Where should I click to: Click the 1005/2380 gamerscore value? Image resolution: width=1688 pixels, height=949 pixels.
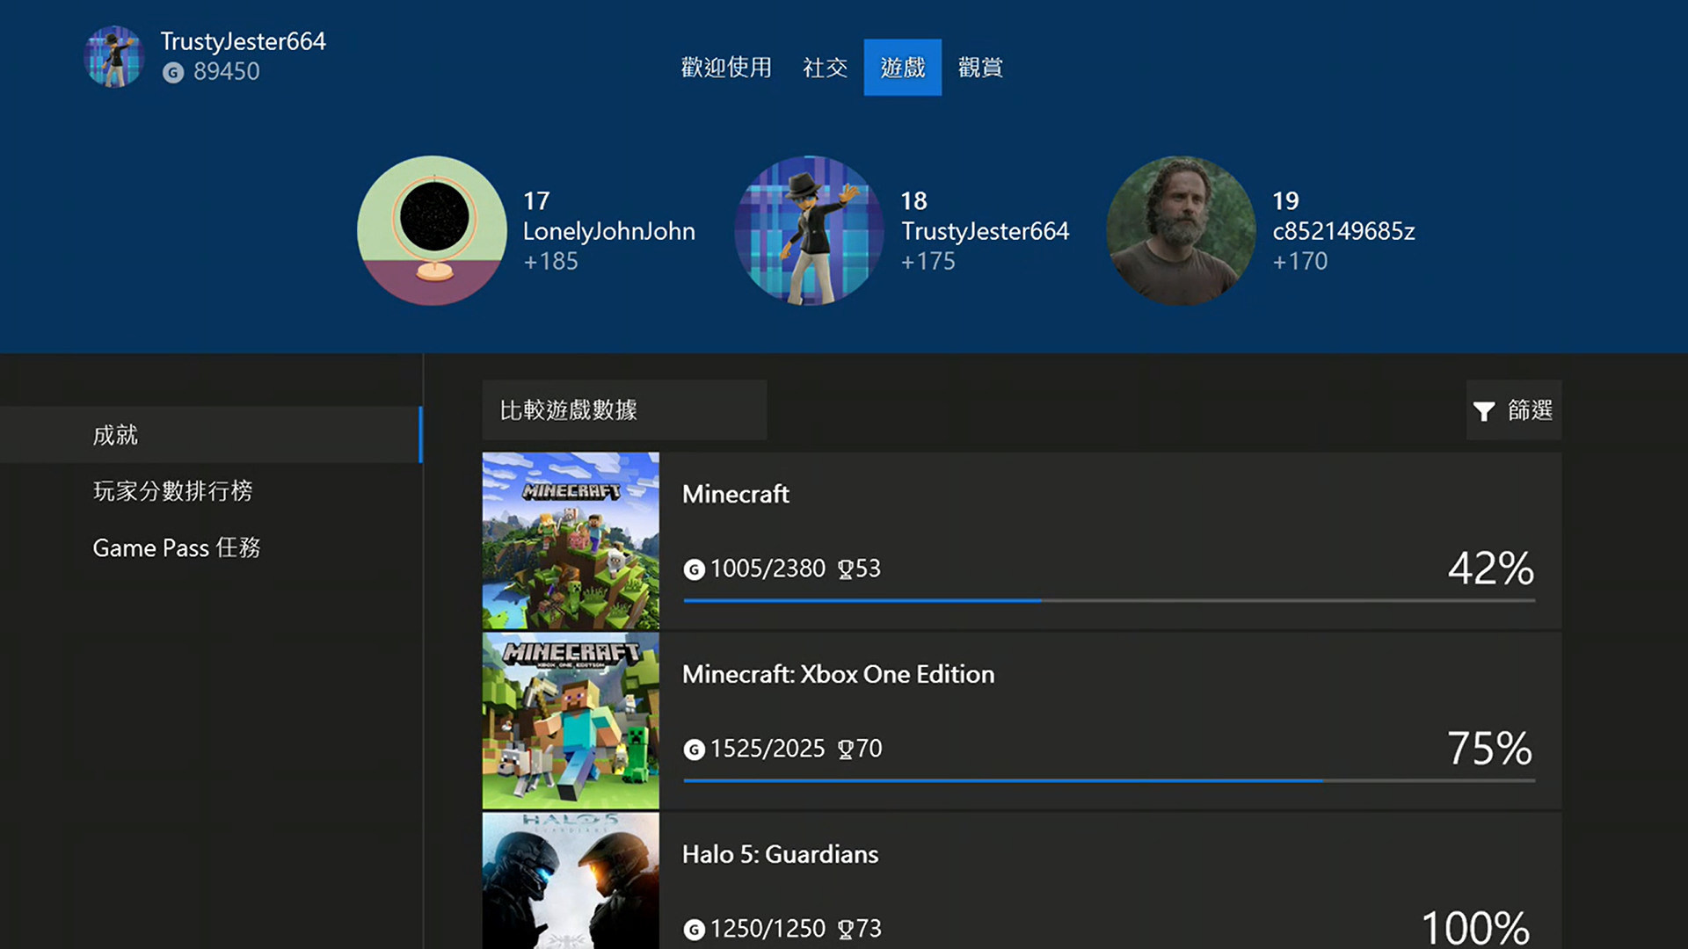(768, 569)
